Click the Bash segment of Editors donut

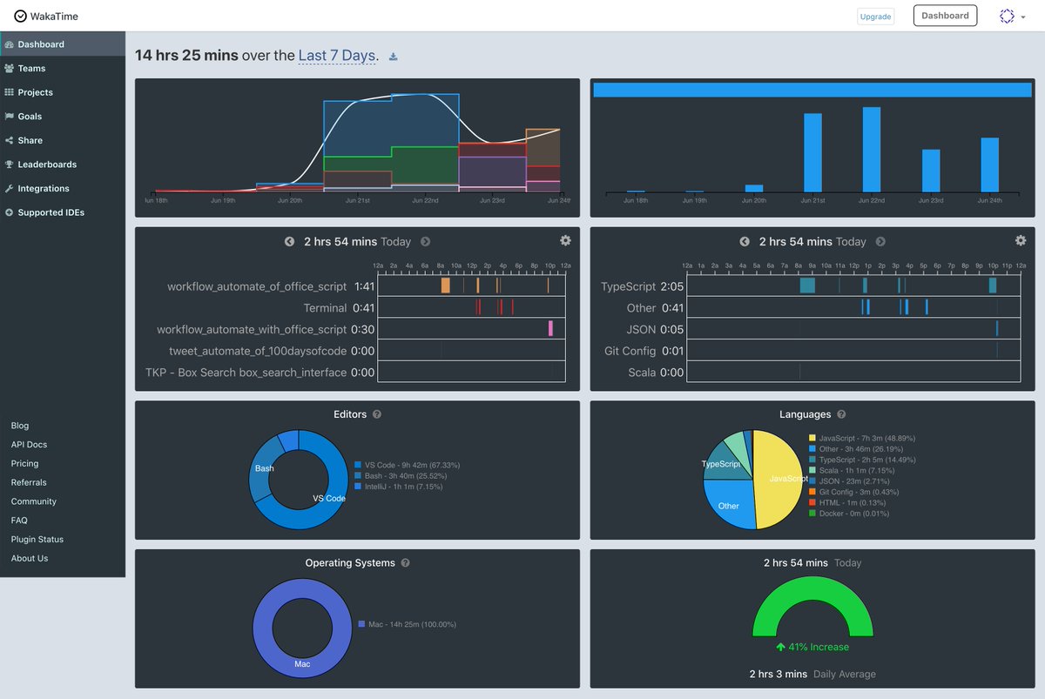pos(264,468)
